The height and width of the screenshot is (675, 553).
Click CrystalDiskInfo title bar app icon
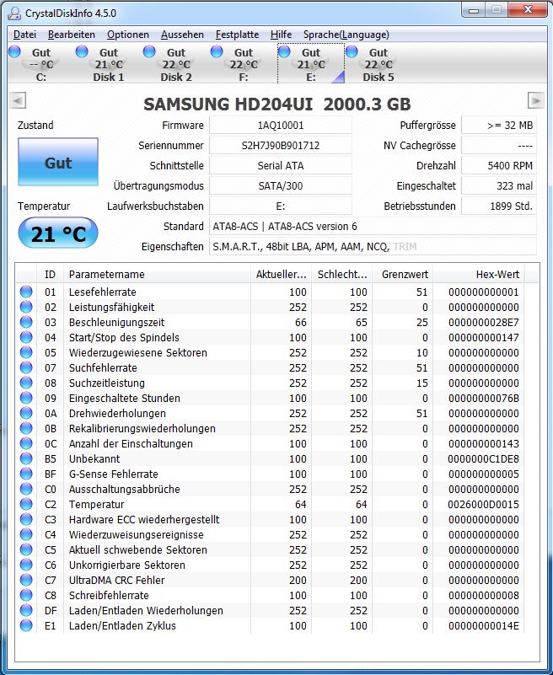(x=14, y=13)
